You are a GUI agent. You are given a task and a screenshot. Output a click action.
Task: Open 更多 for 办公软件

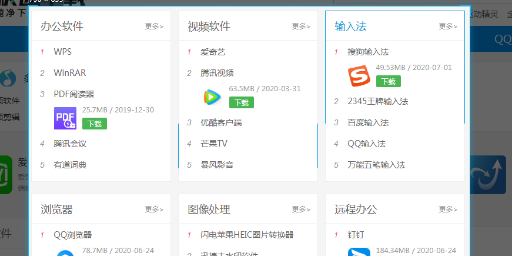pyautogui.click(x=154, y=26)
